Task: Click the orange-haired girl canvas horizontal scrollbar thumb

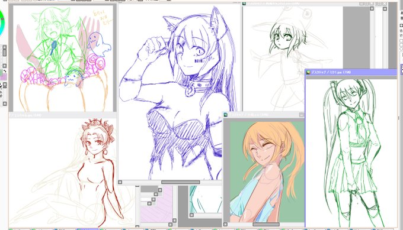Action: click(x=266, y=224)
